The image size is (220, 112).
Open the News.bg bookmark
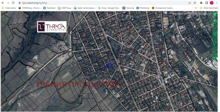[129, 8]
